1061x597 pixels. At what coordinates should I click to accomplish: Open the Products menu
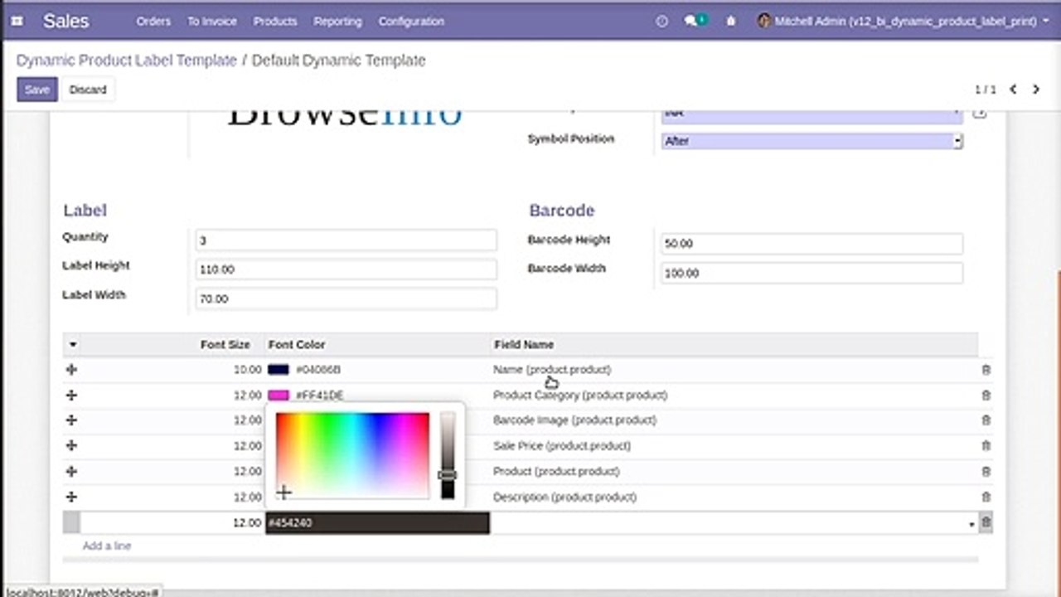(275, 22)
